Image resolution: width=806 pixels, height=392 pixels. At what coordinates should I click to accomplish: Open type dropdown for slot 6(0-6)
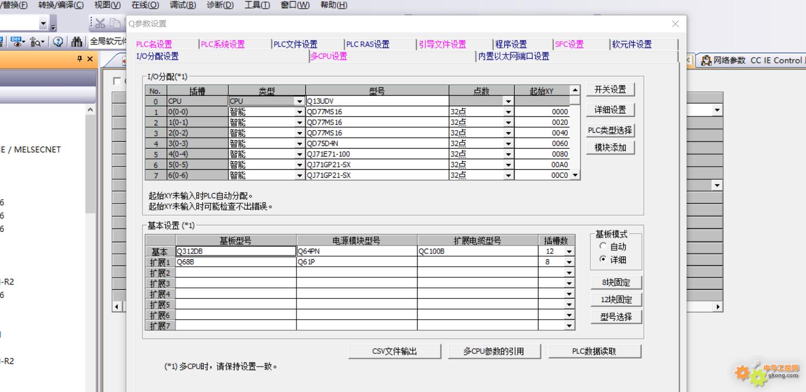[300, 175]
